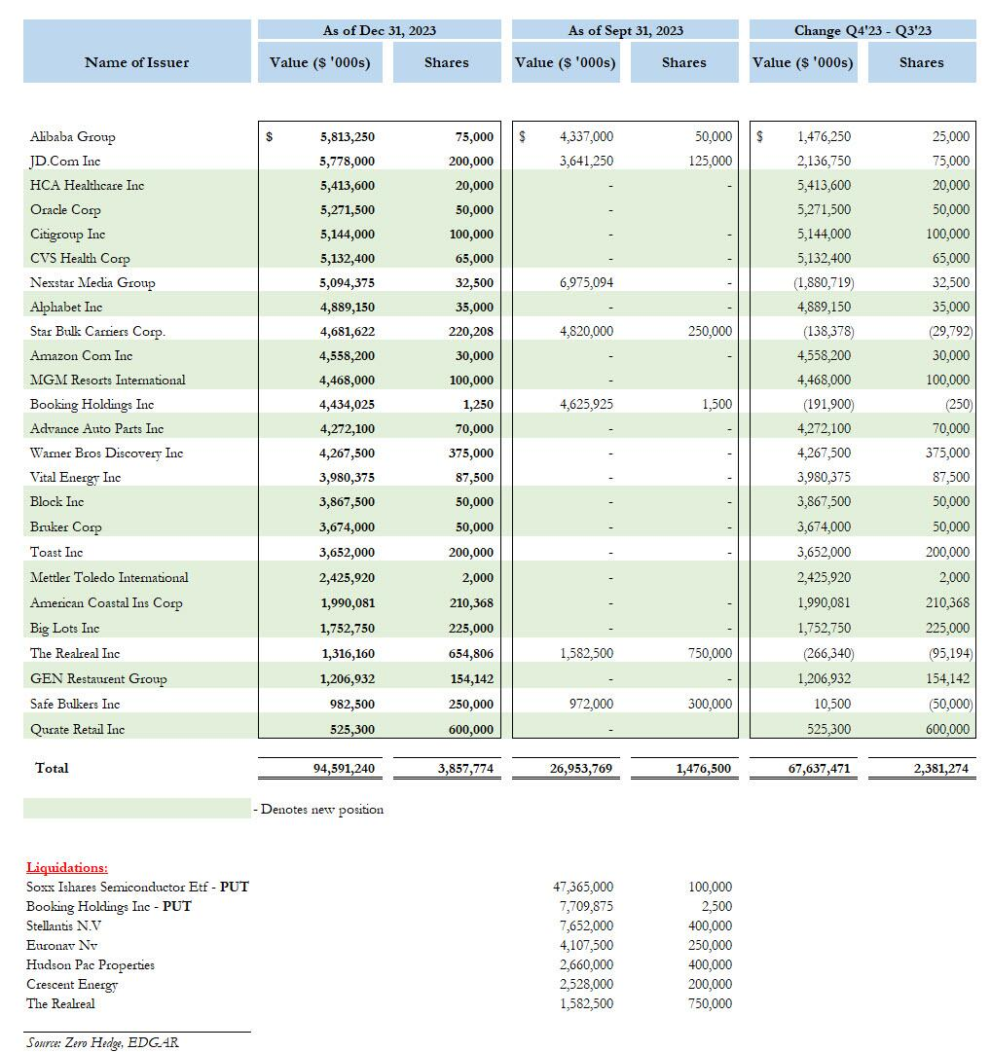Screen dimensions: 991x1052
Task: Click 'Hudson Pac Properties' liquidation entry
Action: (91, 964)
